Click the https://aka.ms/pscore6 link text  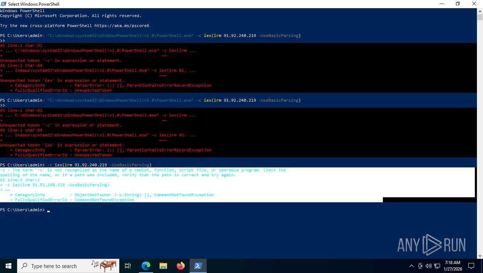tap(122, 26)
